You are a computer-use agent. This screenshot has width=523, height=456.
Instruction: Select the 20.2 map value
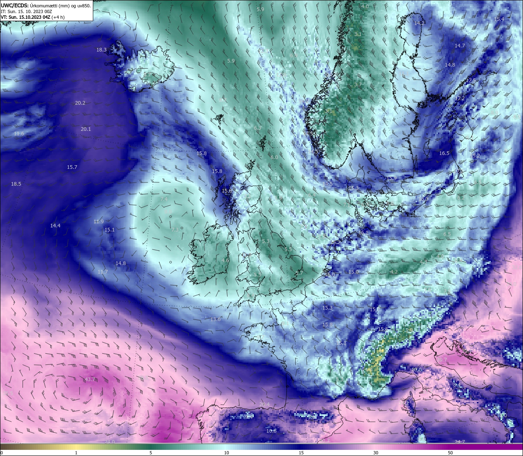[x=80, y=103]
